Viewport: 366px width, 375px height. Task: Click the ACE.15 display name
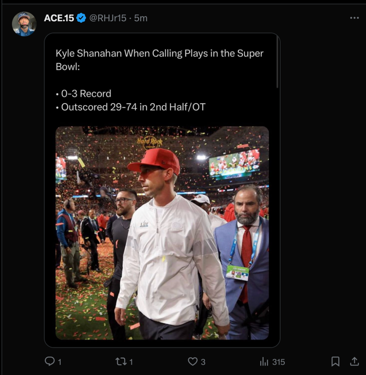58,18
